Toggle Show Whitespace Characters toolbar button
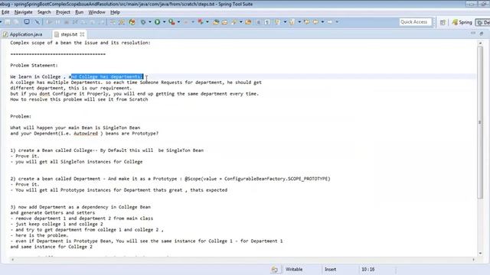Viewport: 490px width, 275px height. point(267,22)
